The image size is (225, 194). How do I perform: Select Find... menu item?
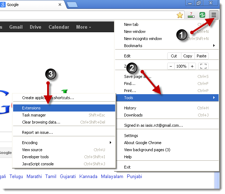(167, 84)
